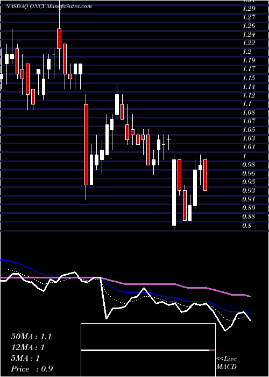Click the 1.27 price axis label
This screenshot has height=377, width=269.
pos(249,17)
